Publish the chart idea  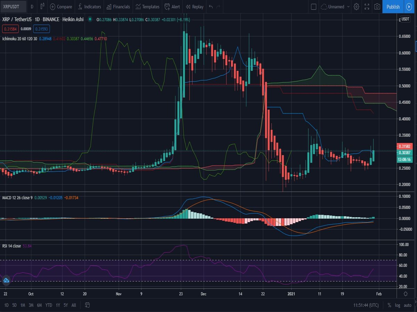pyautogui.click(x=393, y=7)
